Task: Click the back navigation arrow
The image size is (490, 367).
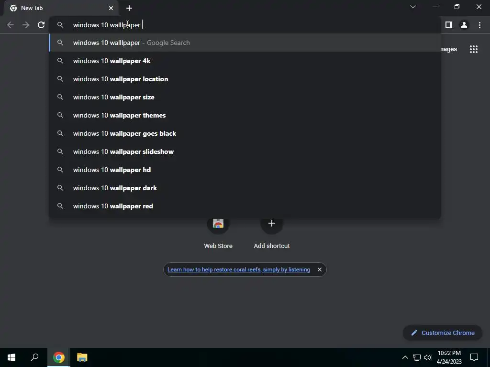Action: coord(11,25)
